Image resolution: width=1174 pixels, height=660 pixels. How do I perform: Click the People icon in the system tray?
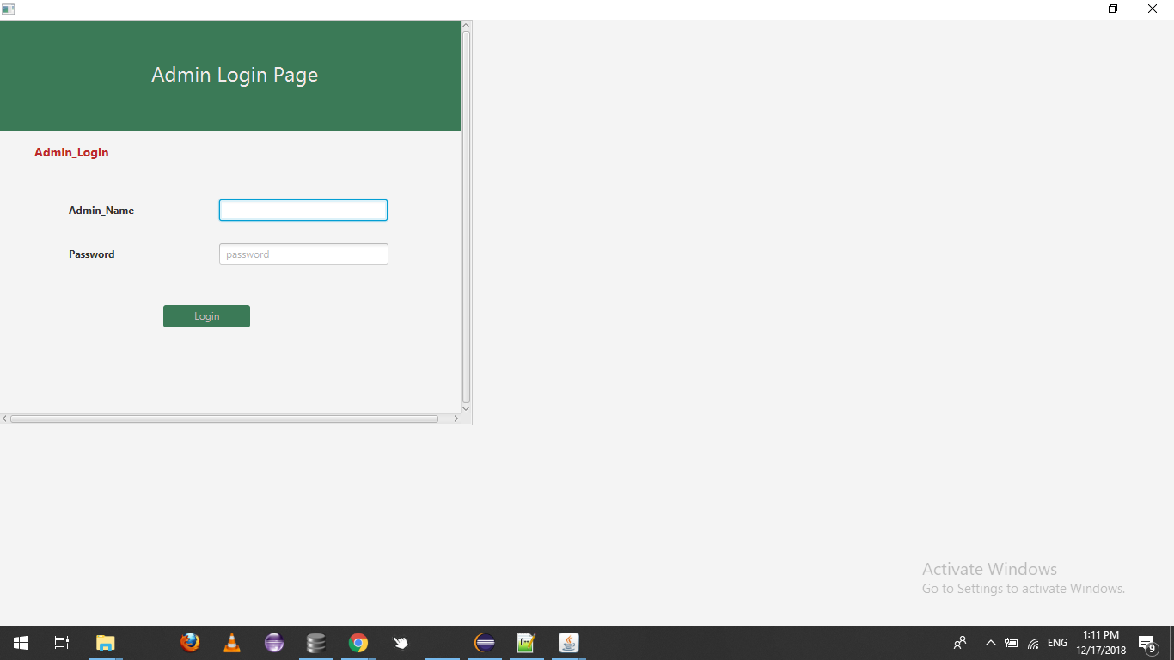coord(959,642)
